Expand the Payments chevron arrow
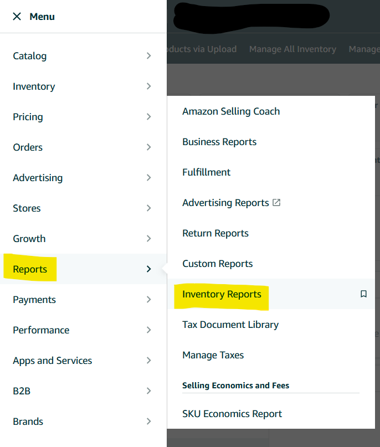The image size is (380, 447). pos(148,300)
